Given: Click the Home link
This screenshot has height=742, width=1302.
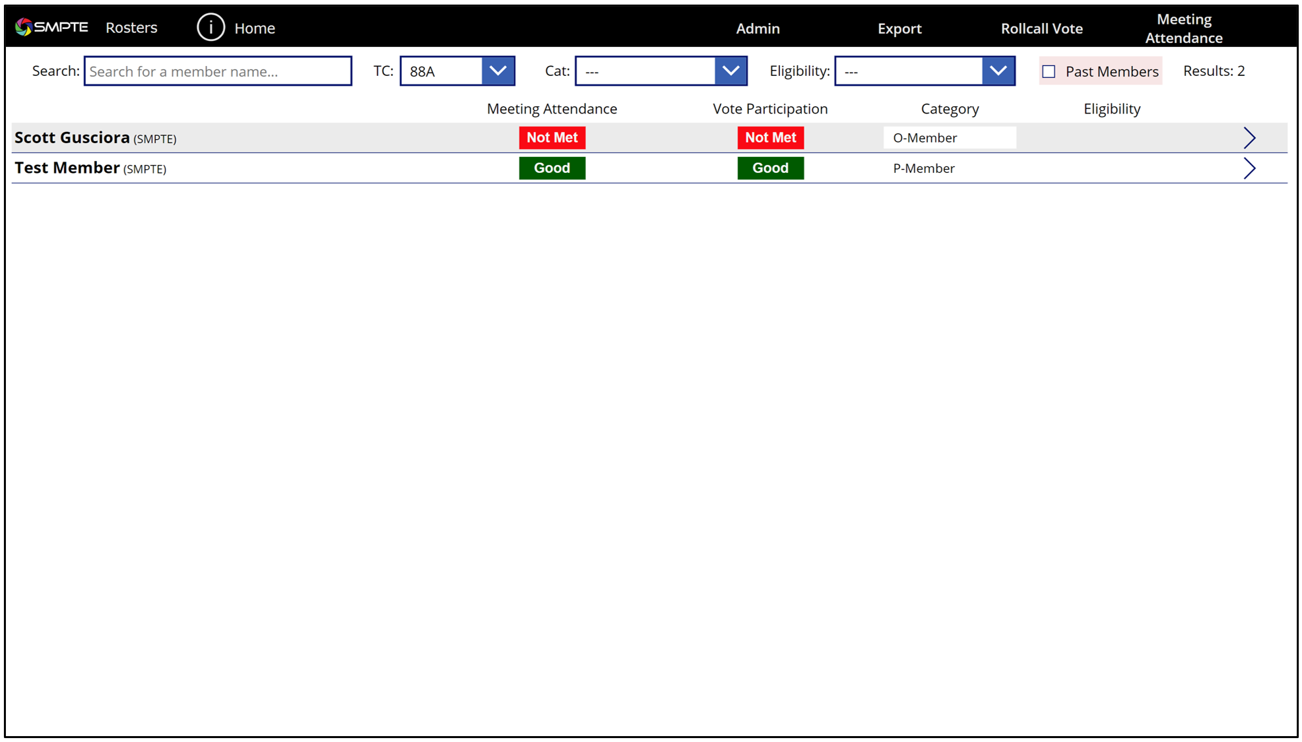Looking at the screenshot, I should pos(255,28).
